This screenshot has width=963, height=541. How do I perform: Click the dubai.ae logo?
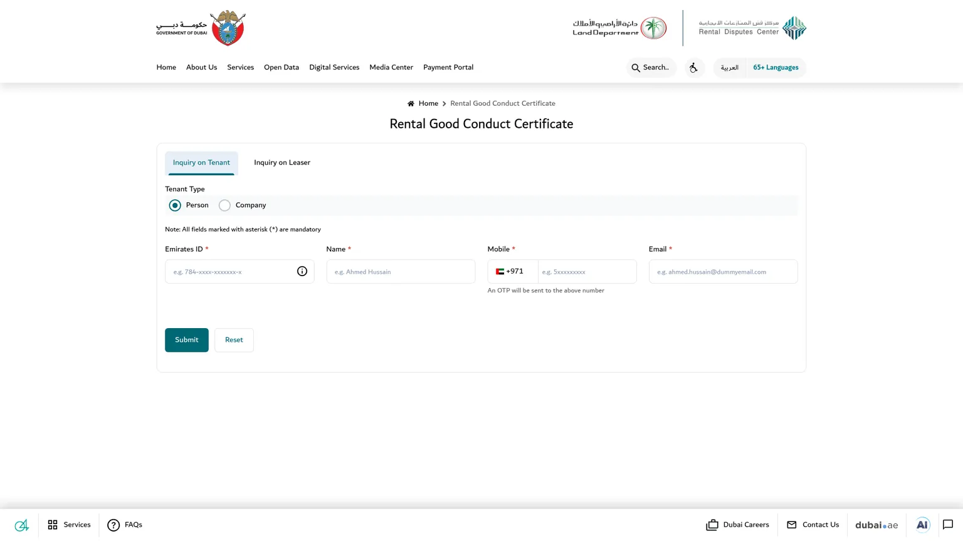[x=876, y=525]
